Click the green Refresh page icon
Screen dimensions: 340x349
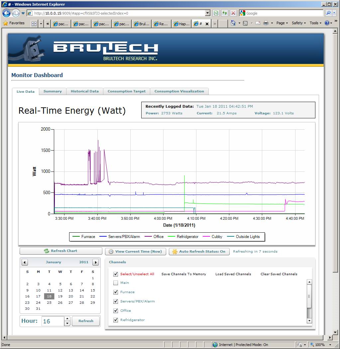(x=225, y=13)
